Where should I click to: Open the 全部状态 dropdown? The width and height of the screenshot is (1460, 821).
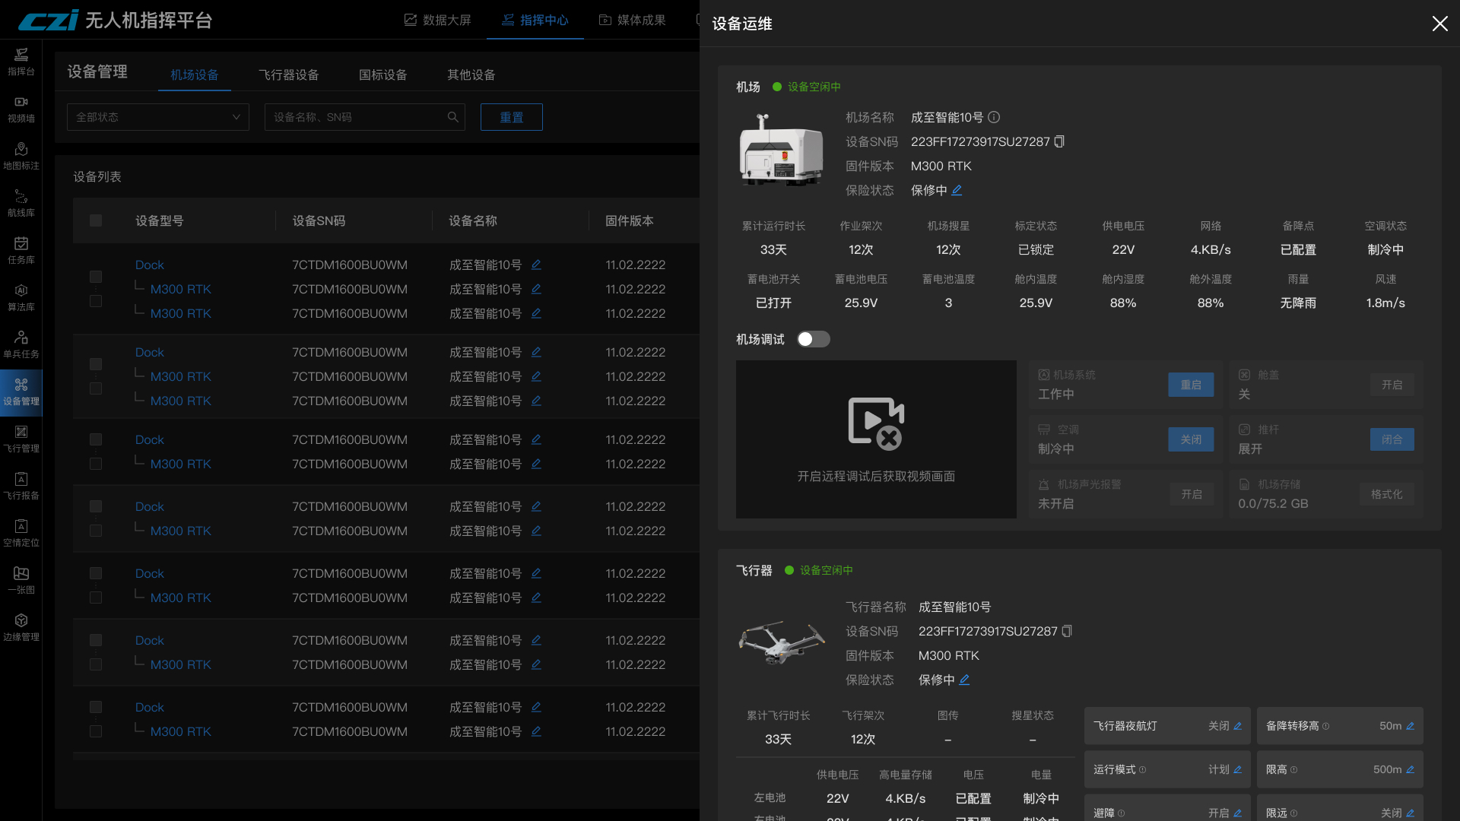pos(158,117)
